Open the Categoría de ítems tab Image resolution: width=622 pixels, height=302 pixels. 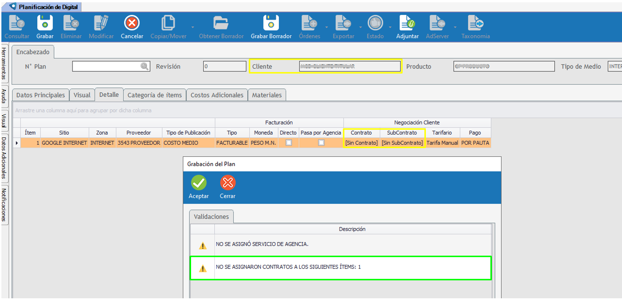(155, 95)
